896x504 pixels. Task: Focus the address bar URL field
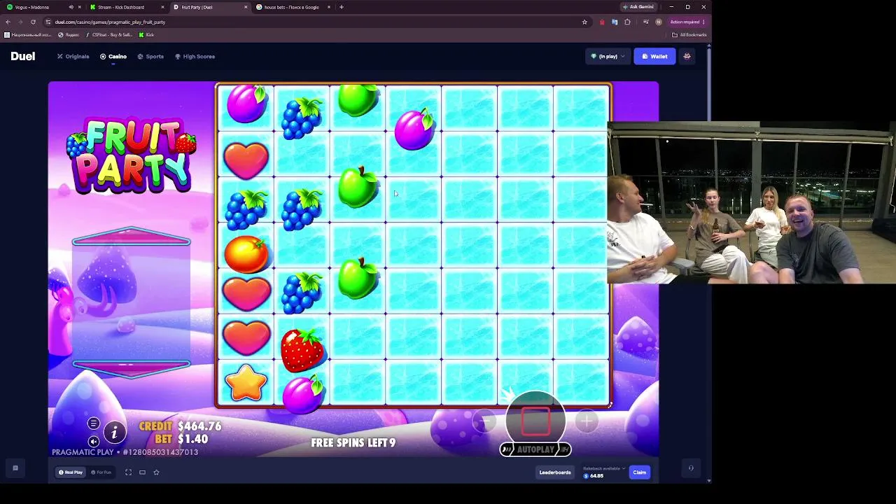[x=315, y=22]
